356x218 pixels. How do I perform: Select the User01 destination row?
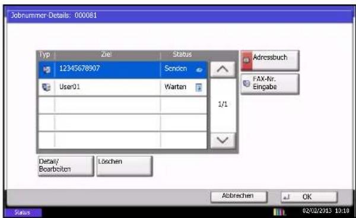coord(123,87)
